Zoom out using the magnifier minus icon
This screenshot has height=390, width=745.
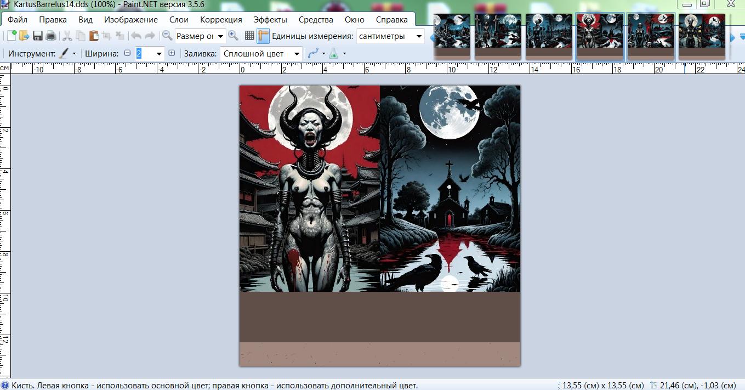pyautogui.click(x=167, y=36)
